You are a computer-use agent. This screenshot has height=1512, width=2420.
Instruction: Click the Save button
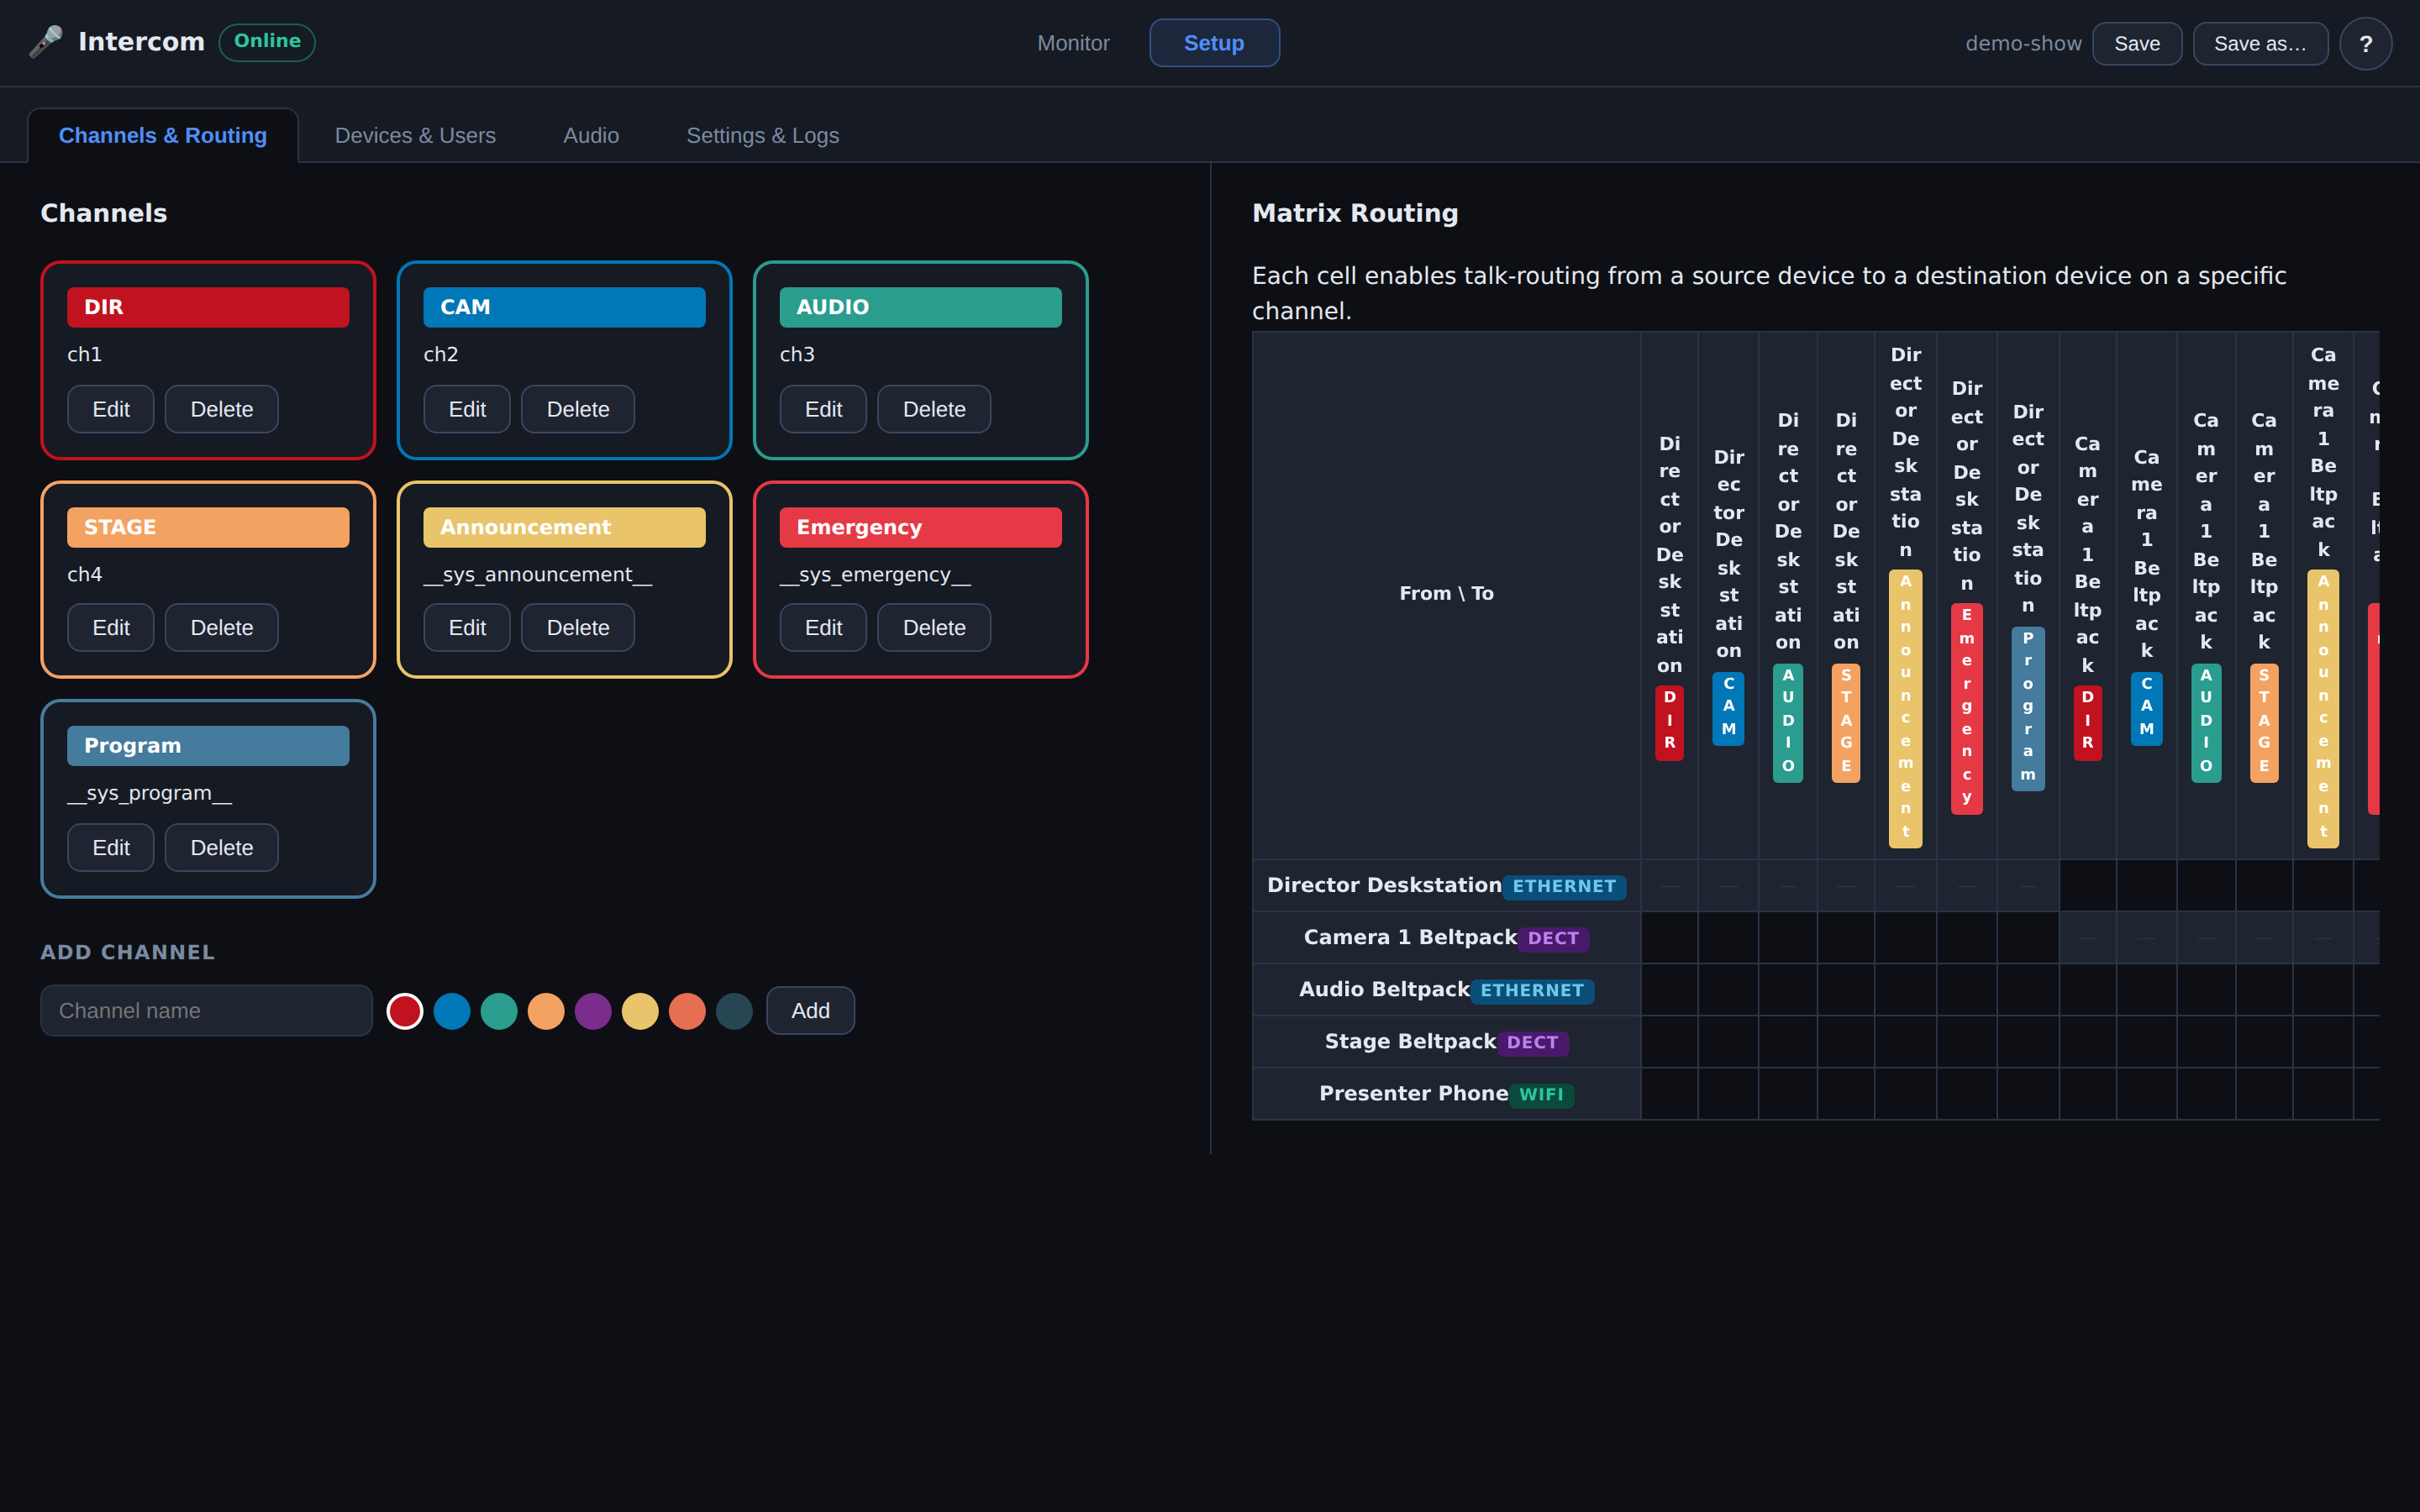click(x=2137, y=44)
